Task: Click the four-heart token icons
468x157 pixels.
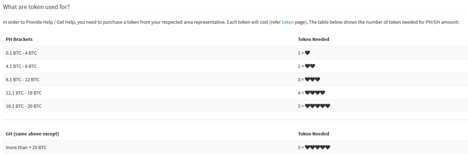Action: pos(315,93)
